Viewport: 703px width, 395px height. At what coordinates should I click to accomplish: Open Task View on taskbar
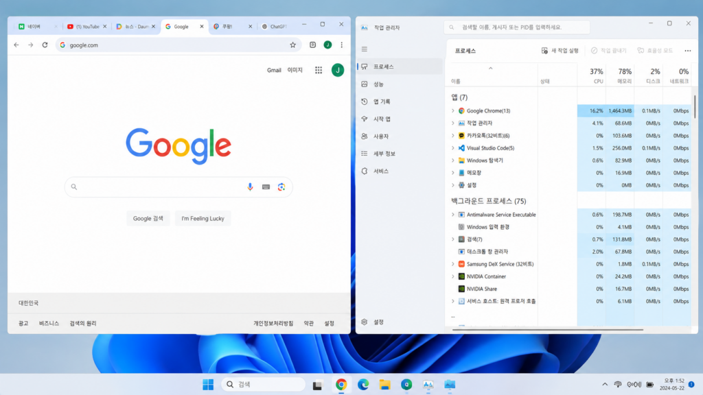click(x=317, y=384)
